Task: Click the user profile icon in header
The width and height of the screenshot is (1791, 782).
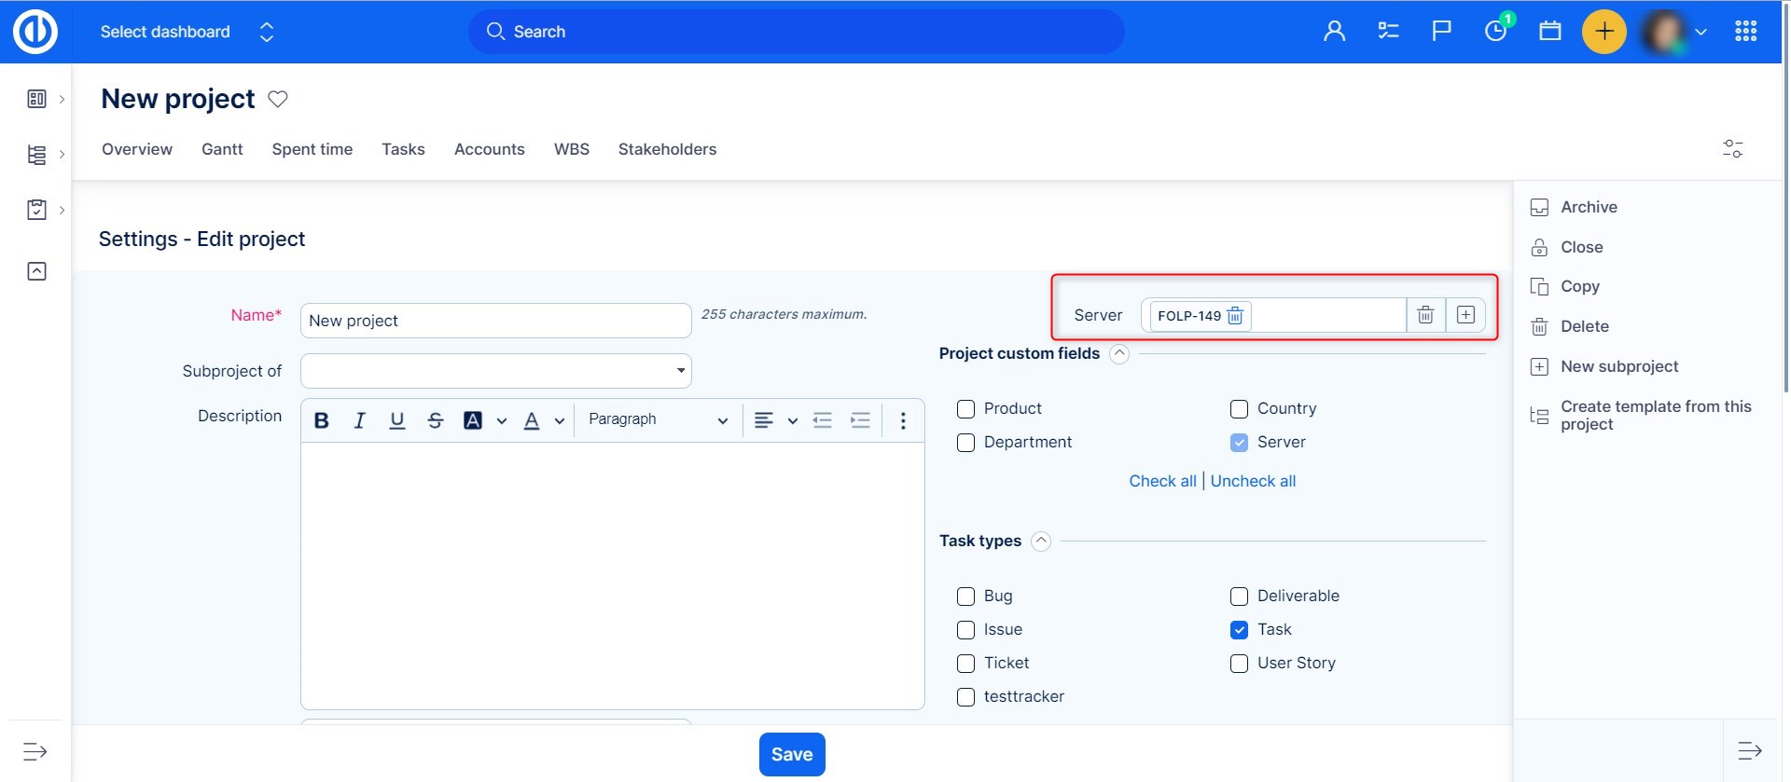Action: click(x=1334, y=32)
